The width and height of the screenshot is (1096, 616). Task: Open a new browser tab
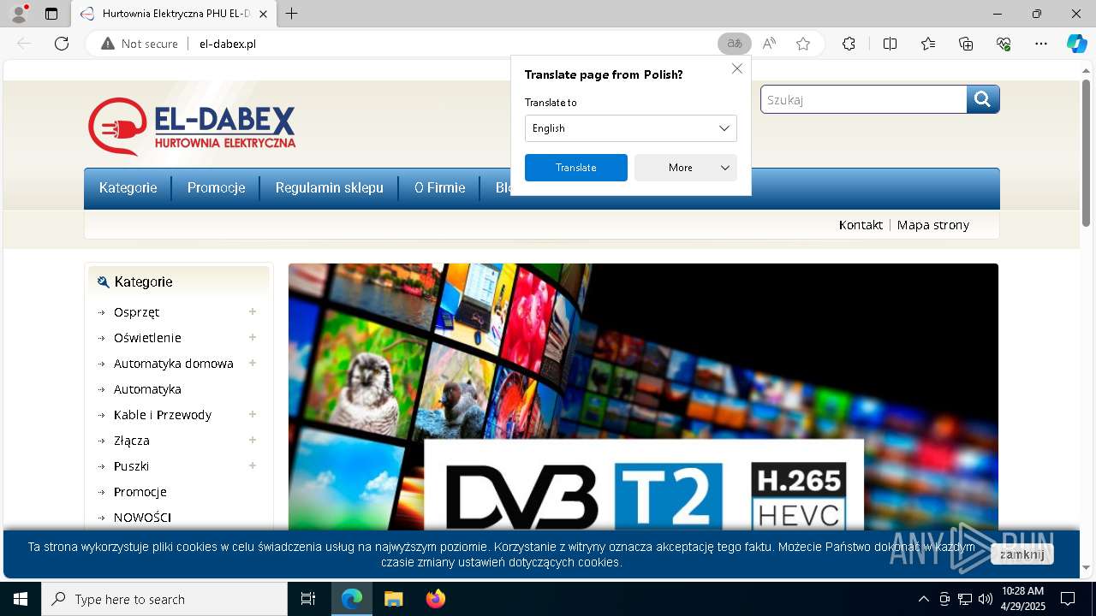291,14
